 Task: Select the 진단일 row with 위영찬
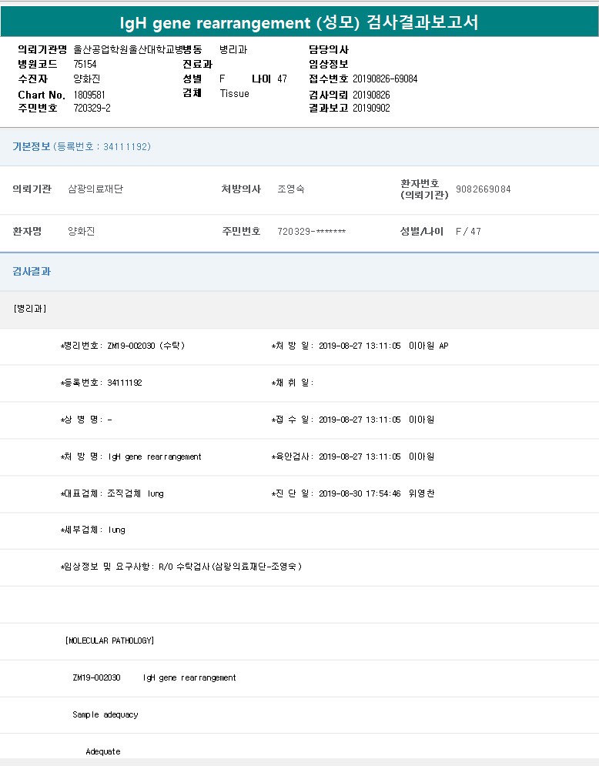click(353, 493)
